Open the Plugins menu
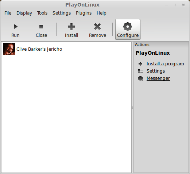The height and width of the screenshot is (174, 190). (84, 13)
